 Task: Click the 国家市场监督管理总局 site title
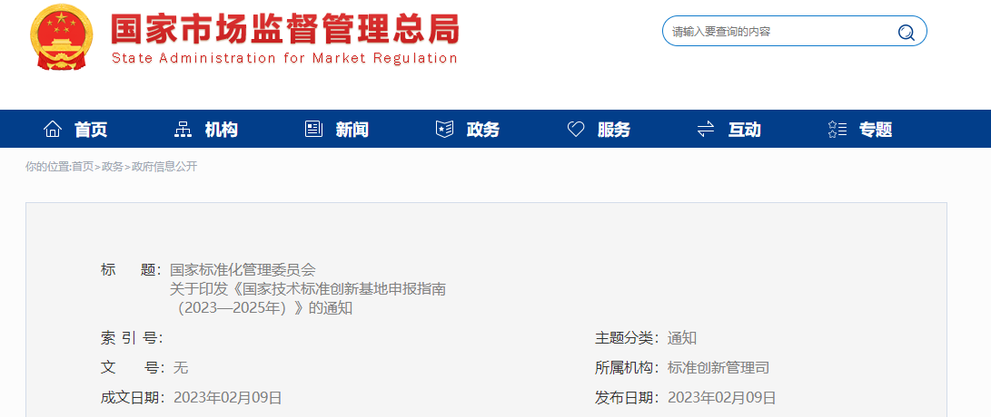pos(284,29)
